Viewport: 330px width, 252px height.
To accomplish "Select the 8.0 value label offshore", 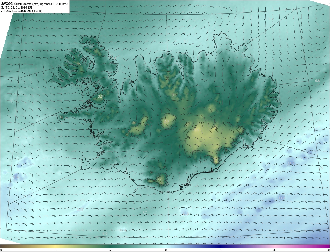I will [x=105, y=233].
